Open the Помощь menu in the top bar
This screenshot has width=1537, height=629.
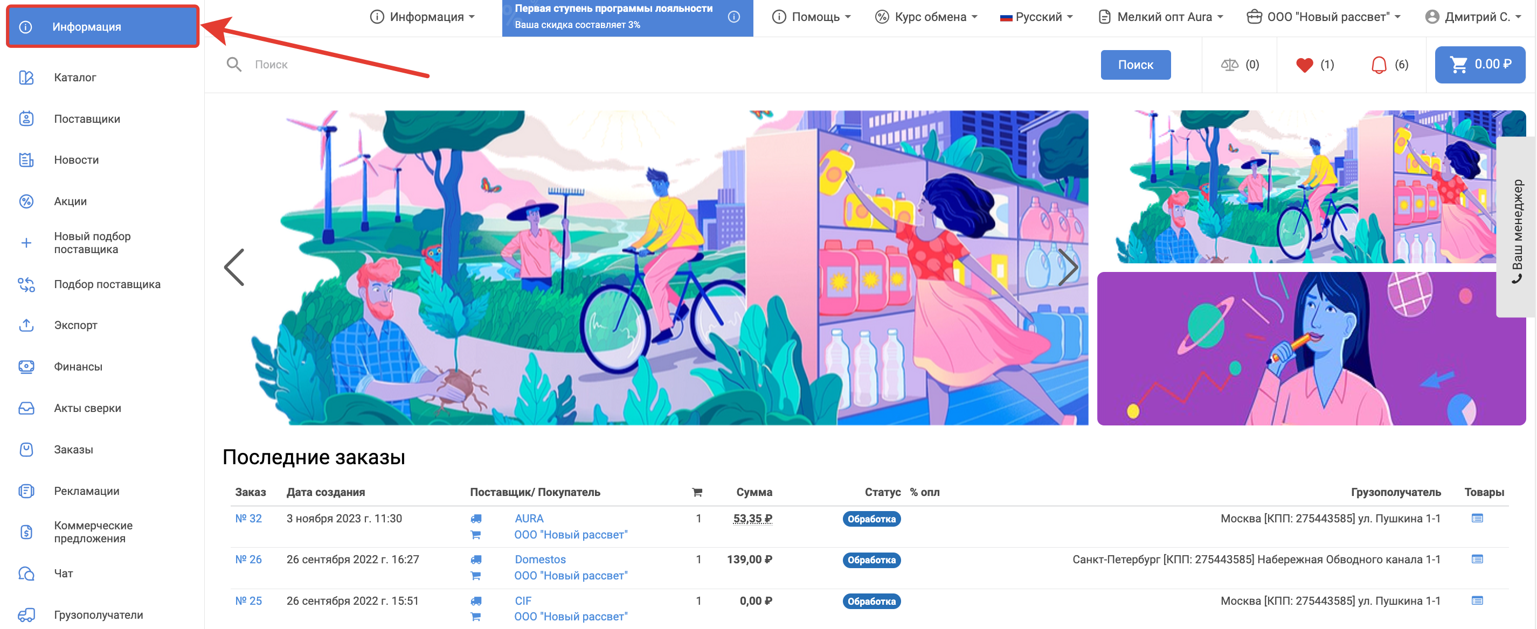pos(812,17)
